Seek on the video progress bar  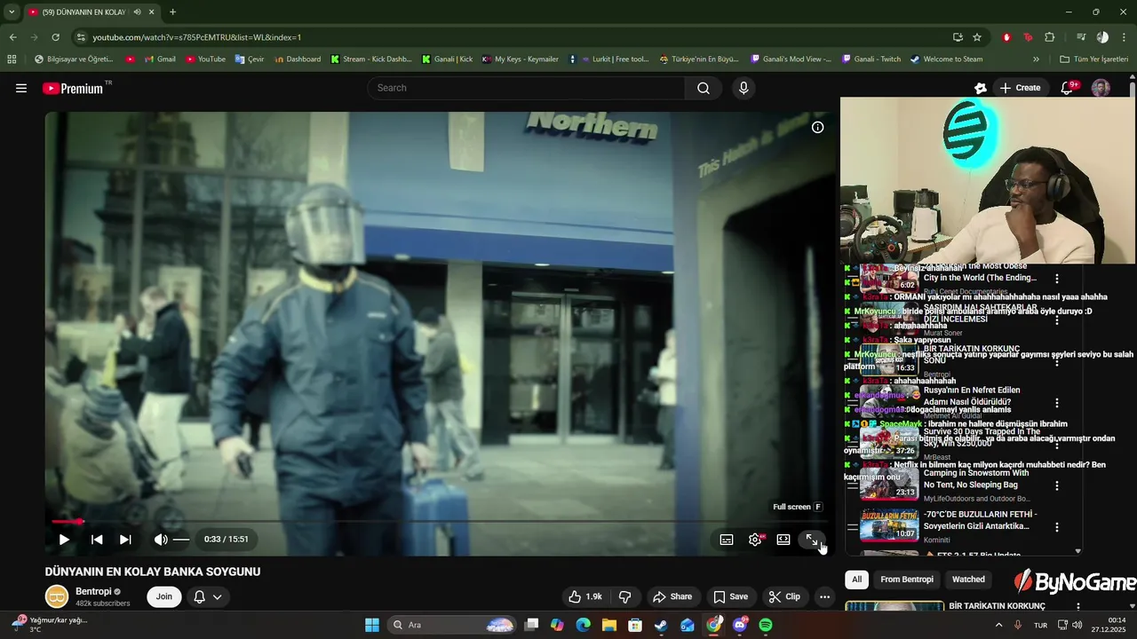[x=439, y=522]
